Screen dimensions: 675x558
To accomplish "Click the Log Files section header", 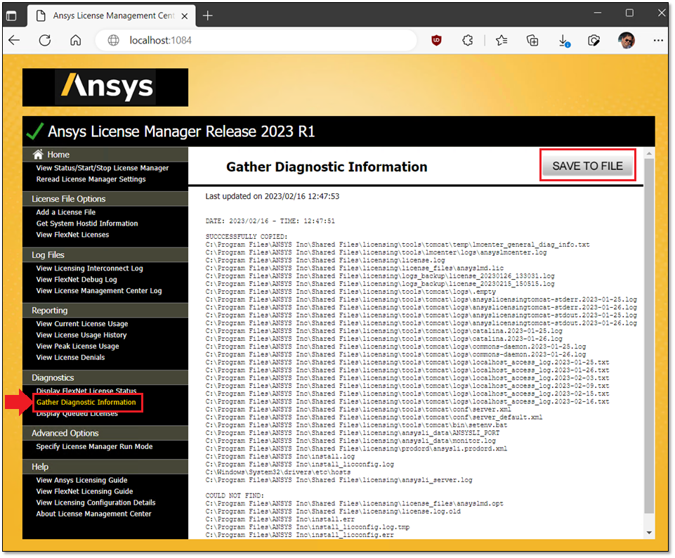I will [x=48, y=255].
